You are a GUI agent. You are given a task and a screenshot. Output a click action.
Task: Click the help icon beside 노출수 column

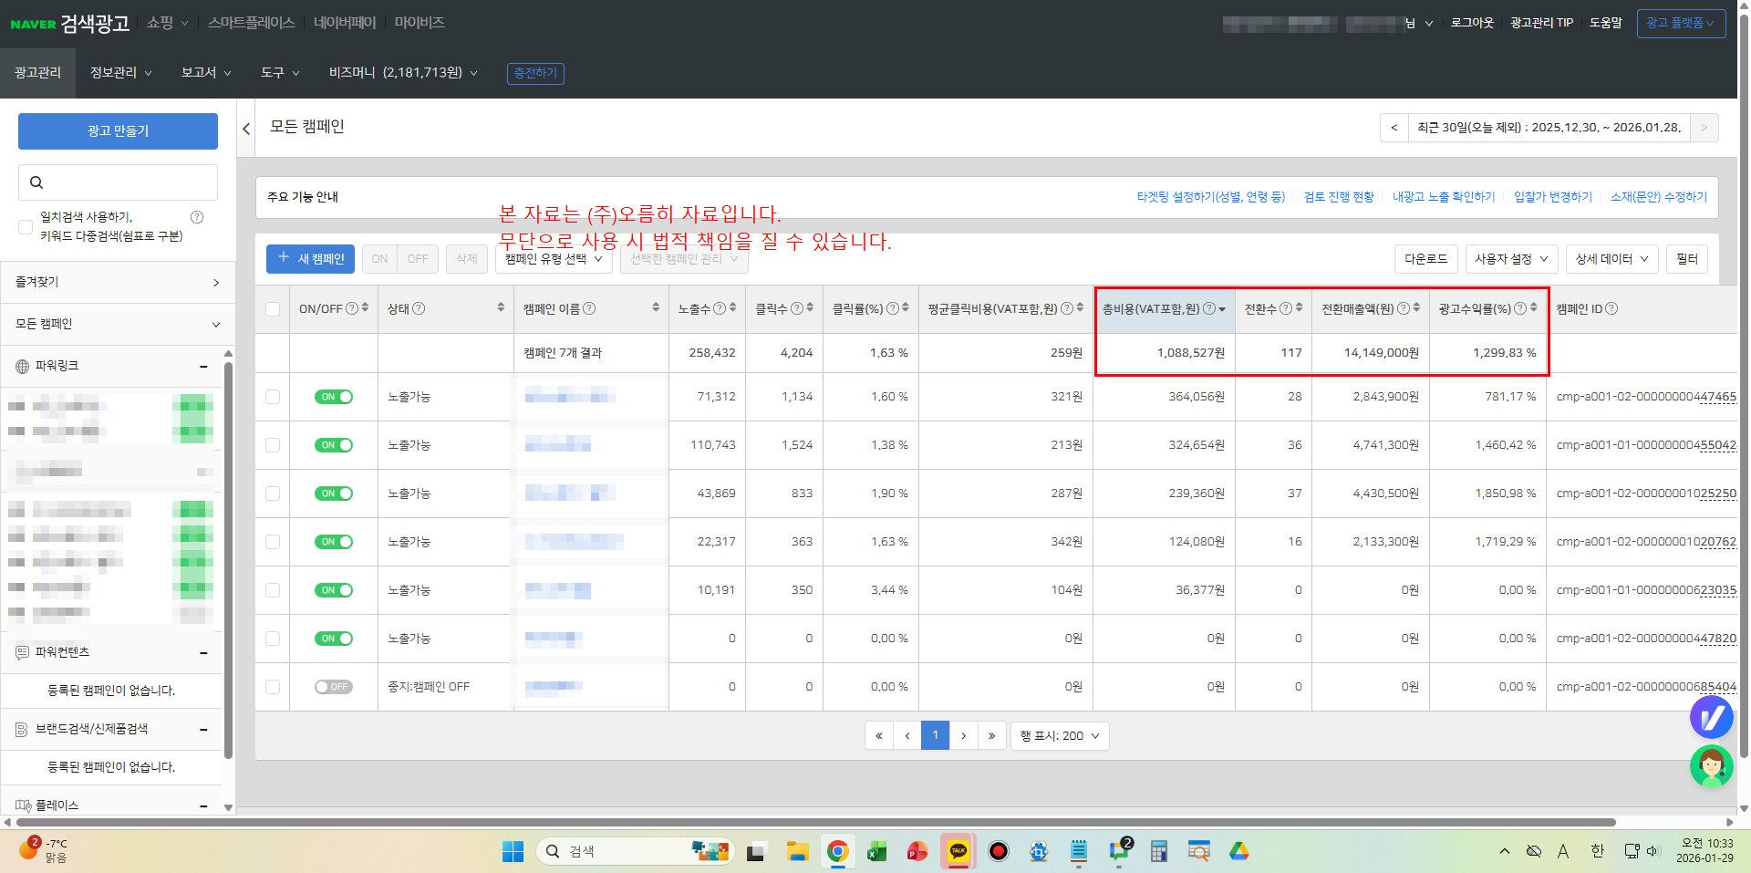[720, 308]
